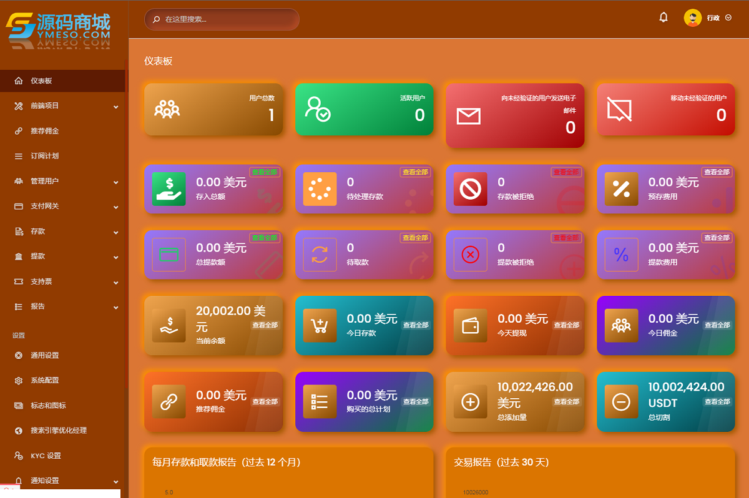The image size is (749, 498).
Task: Click 查看全部 on 总提款额 card
Action: 265,238
